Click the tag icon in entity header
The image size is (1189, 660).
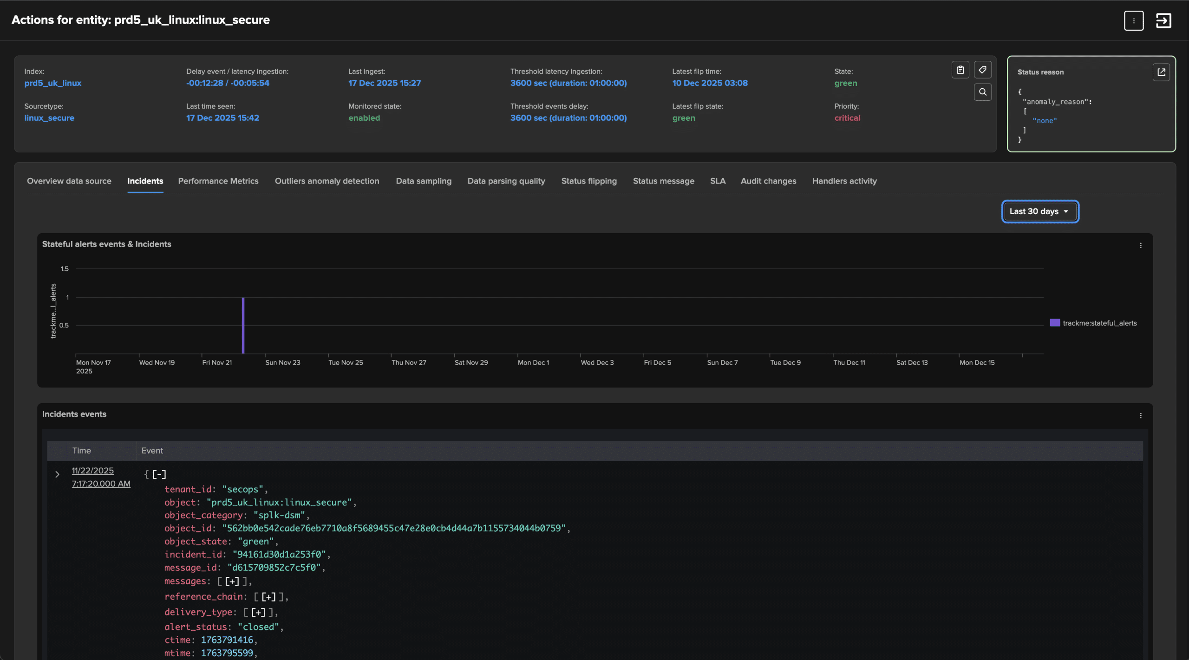982,70
